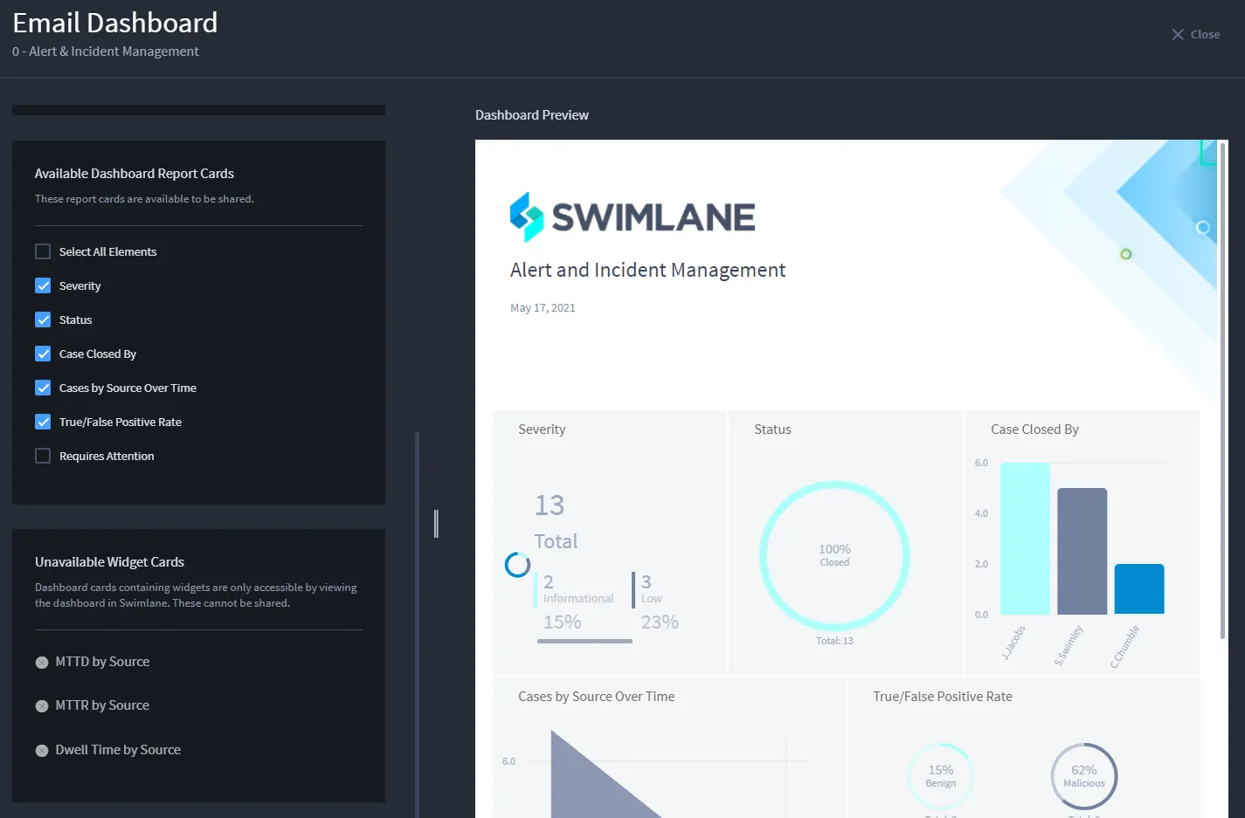
Task: Click the 15% Benign gauge circle
Action: 941,775
